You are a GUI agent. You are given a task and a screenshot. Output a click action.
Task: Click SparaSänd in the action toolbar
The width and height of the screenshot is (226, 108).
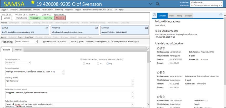(29, 37)
